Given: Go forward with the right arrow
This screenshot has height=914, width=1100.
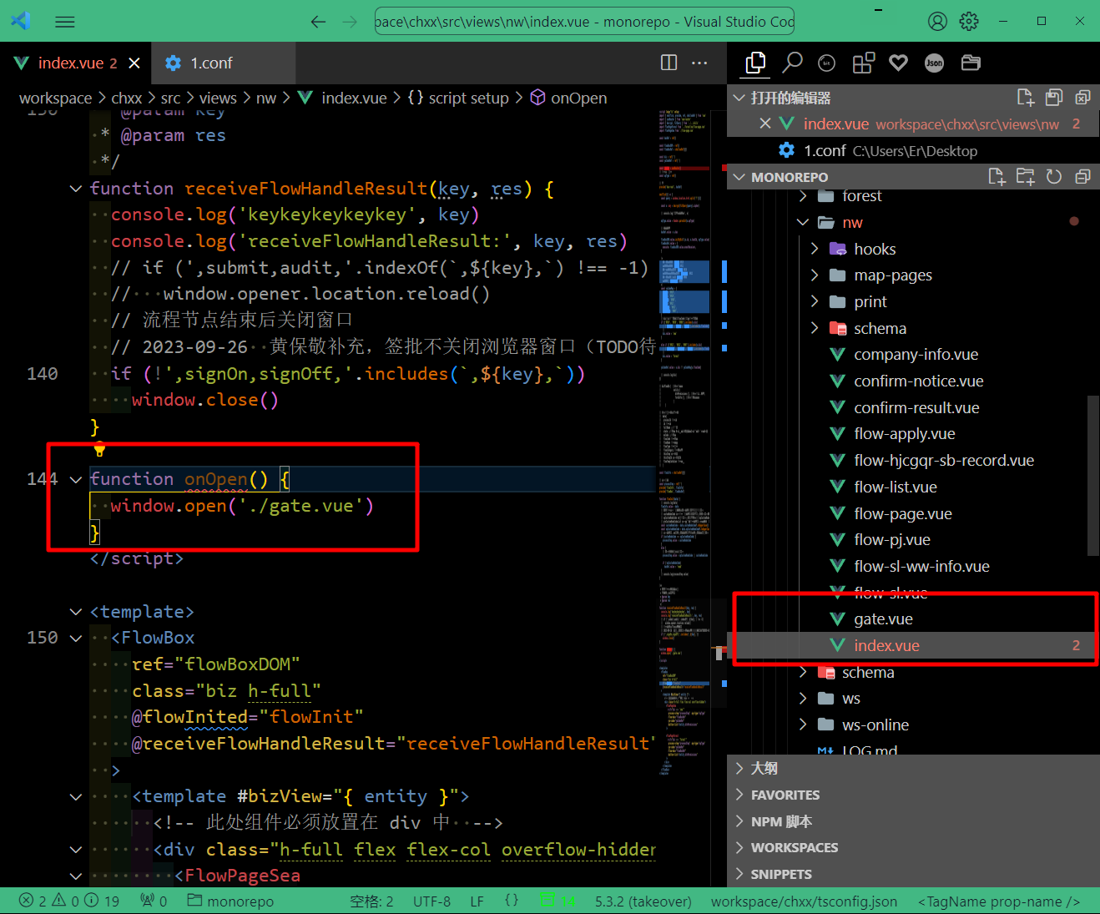Looking at the screenshot, I should 350,22.
